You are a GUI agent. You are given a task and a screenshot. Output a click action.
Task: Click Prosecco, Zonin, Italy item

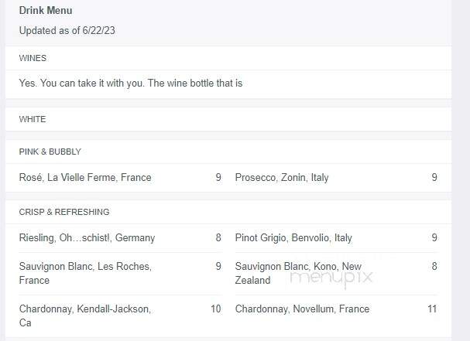[x=282, y=178]
